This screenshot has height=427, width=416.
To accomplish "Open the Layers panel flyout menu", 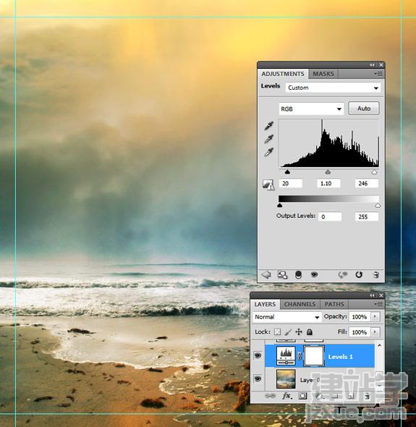I will click(x=378, y=304).
